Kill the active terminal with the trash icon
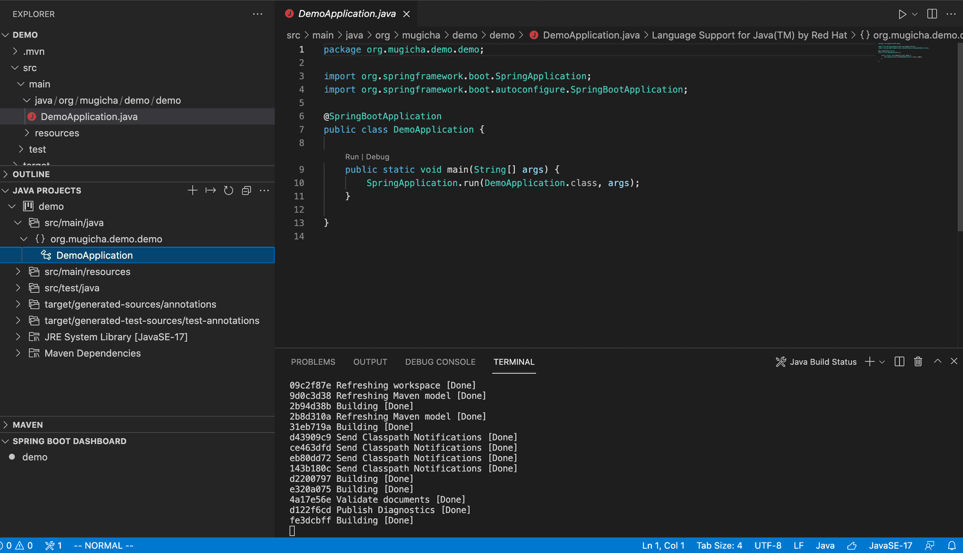This screenshot has width=963, height=553. [x=918, y=362]
